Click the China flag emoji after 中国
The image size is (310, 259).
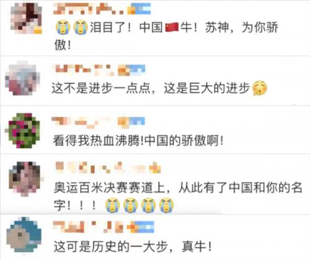click(172, 27)
